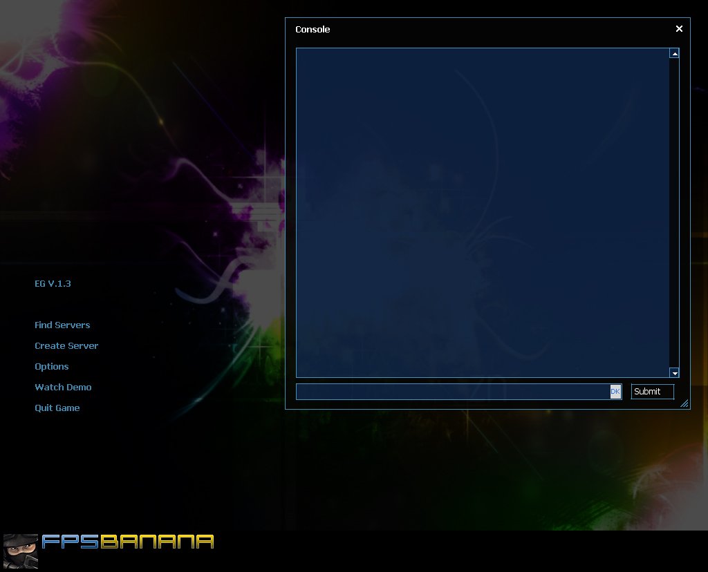Click the console vertical scrollbar track
Viewport: 708px width, 572px height.
click(674, 213)
